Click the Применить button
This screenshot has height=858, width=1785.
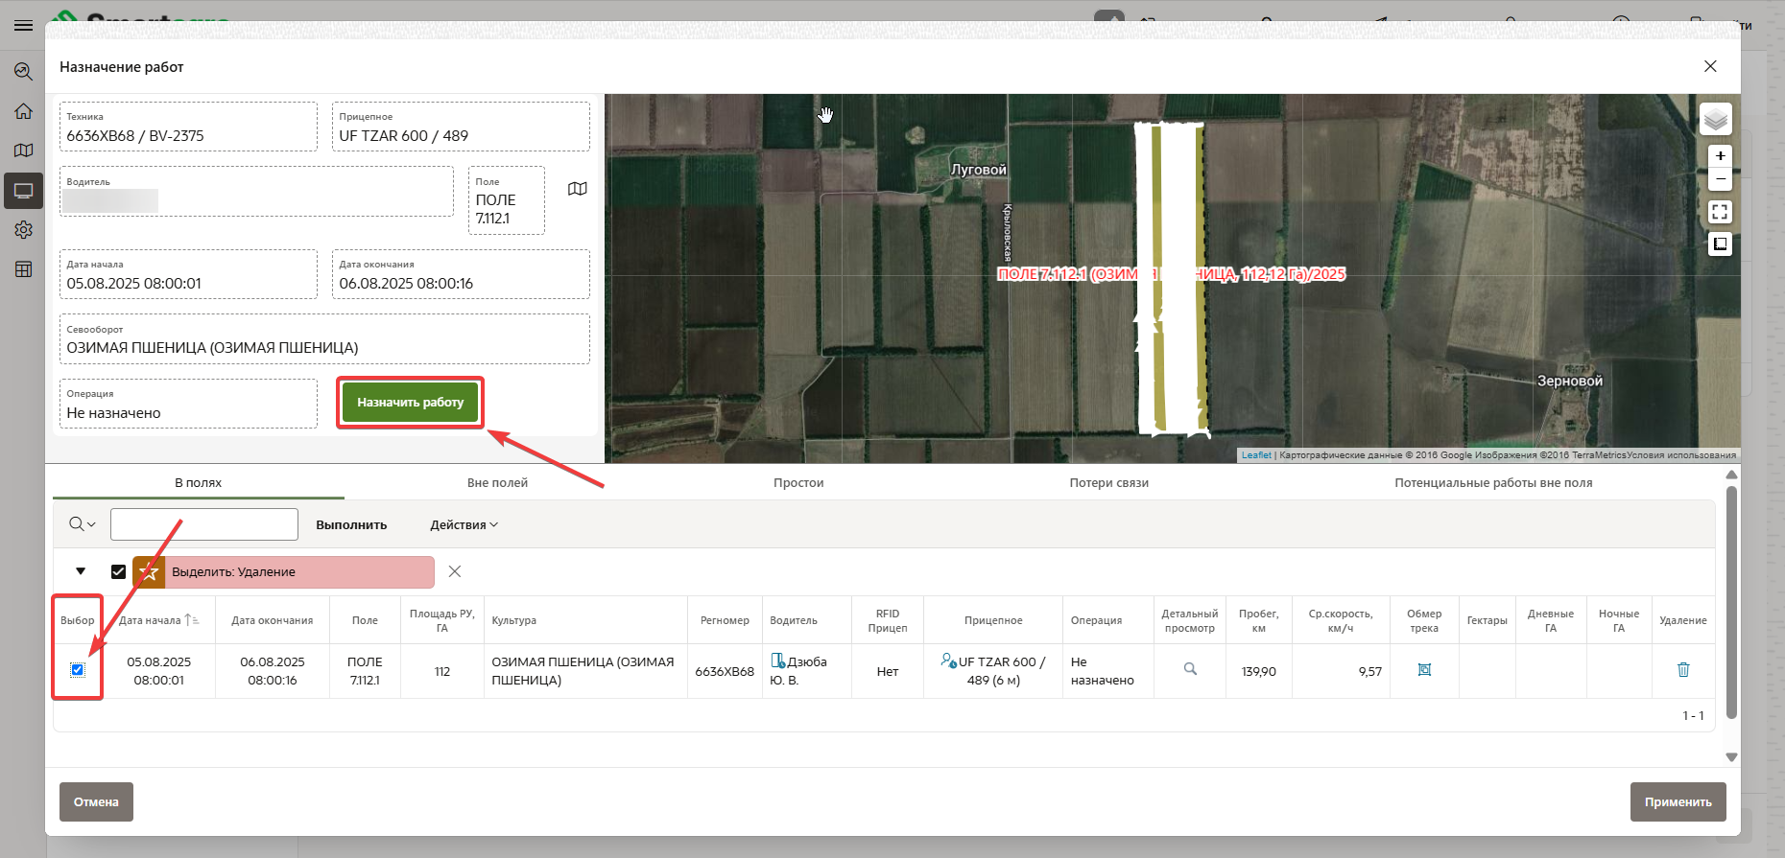[x=1677, y=802]
